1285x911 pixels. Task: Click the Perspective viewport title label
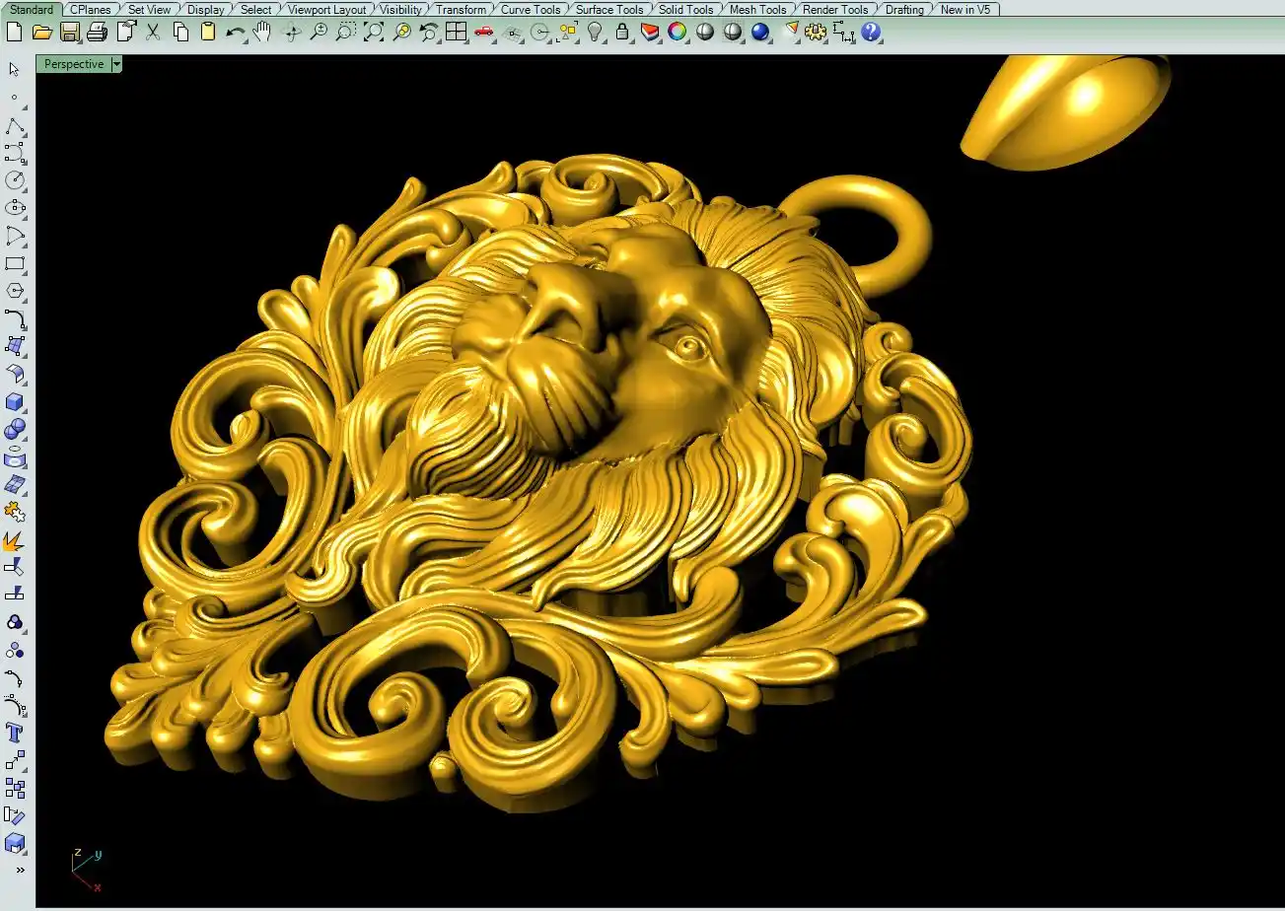(74, 64)
